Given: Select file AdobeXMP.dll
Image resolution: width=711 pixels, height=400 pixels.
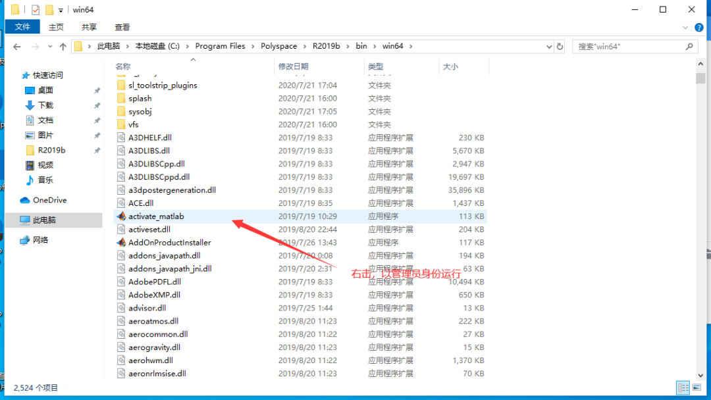Looking at the screenshot, I should (x=154, y=295).
